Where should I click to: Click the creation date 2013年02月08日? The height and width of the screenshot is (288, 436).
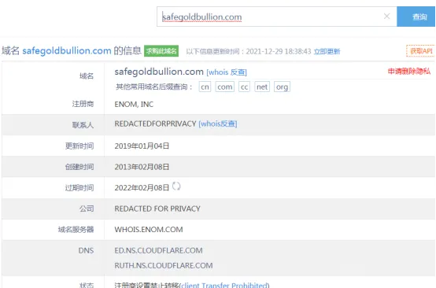pos(142,167)
